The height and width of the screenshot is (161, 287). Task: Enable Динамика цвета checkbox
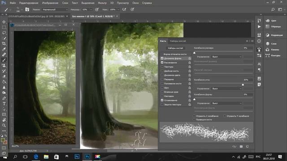point(162,75)
